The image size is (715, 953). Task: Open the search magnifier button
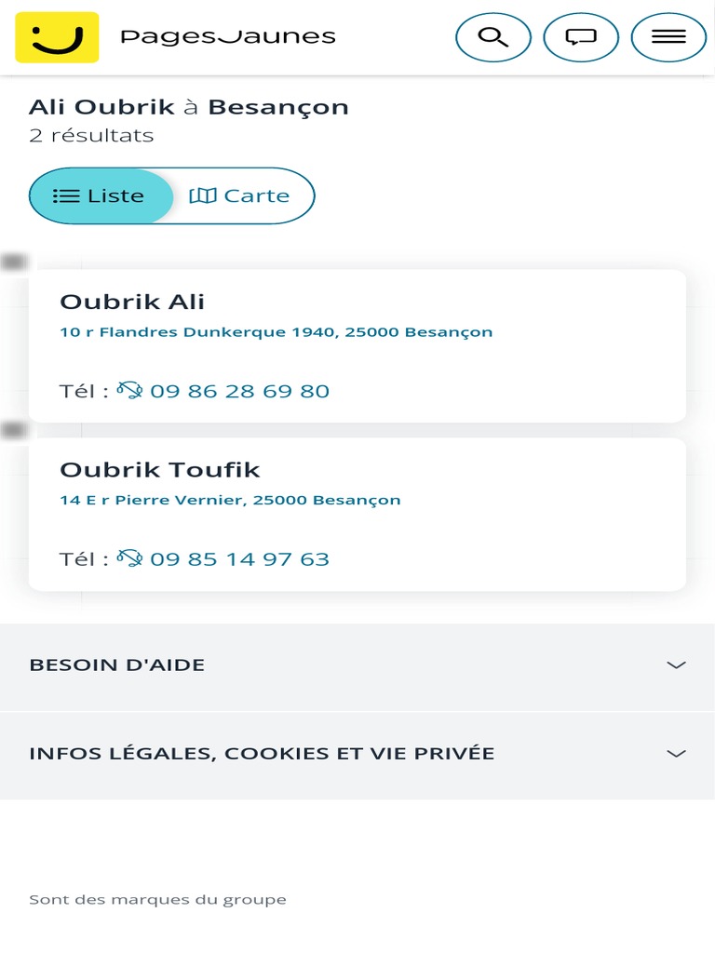tap(492, 37)
